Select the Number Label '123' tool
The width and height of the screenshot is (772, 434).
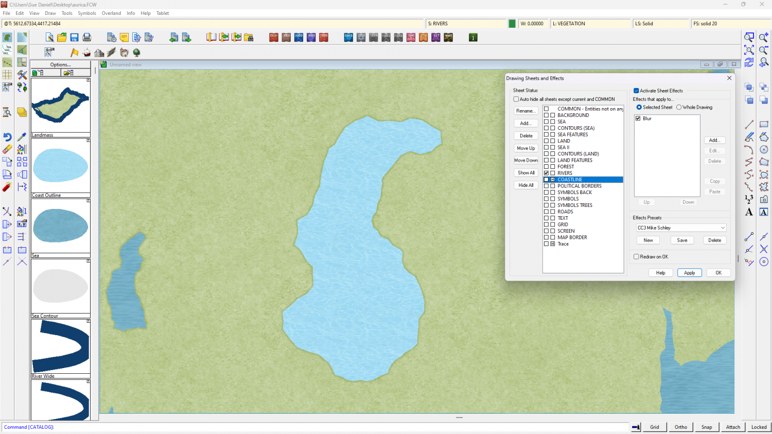749,199
